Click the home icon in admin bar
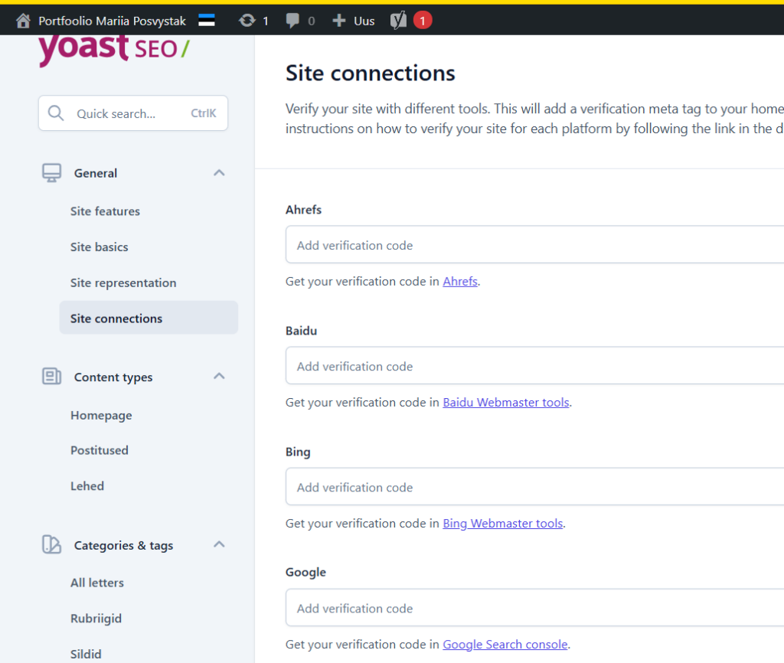This screenshot has width=784, height=663. click(23, 21)
